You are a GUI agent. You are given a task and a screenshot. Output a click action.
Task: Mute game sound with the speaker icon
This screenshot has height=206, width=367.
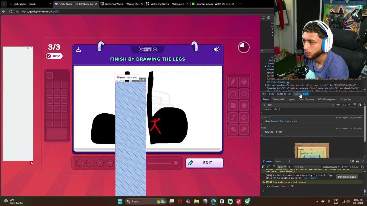click(216, 49)
